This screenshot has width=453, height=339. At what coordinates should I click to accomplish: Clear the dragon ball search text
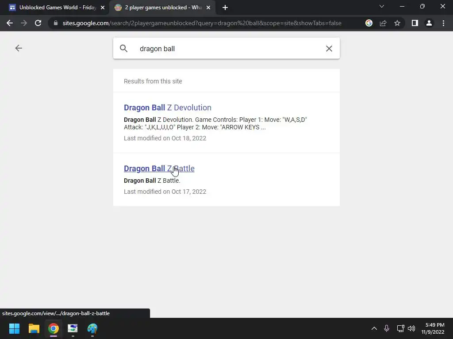pos(329,49)
